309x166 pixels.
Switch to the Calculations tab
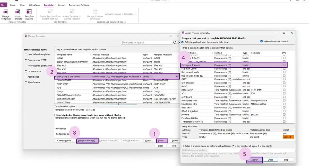34,5
